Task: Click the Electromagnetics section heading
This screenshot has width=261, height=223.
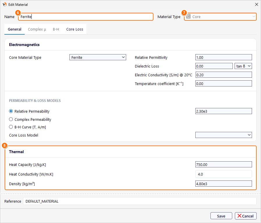Action: [24, 45]
